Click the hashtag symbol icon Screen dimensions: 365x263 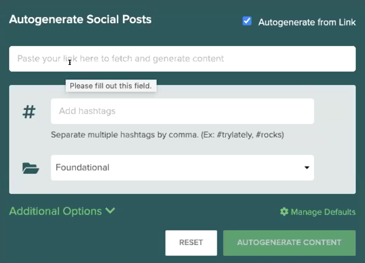tap(29, 112)
